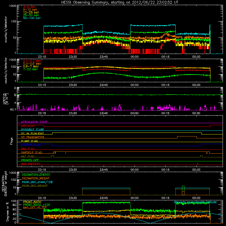
Task: Select the ECLIPSE_FLAG label
Action: [x=31, y=145]
